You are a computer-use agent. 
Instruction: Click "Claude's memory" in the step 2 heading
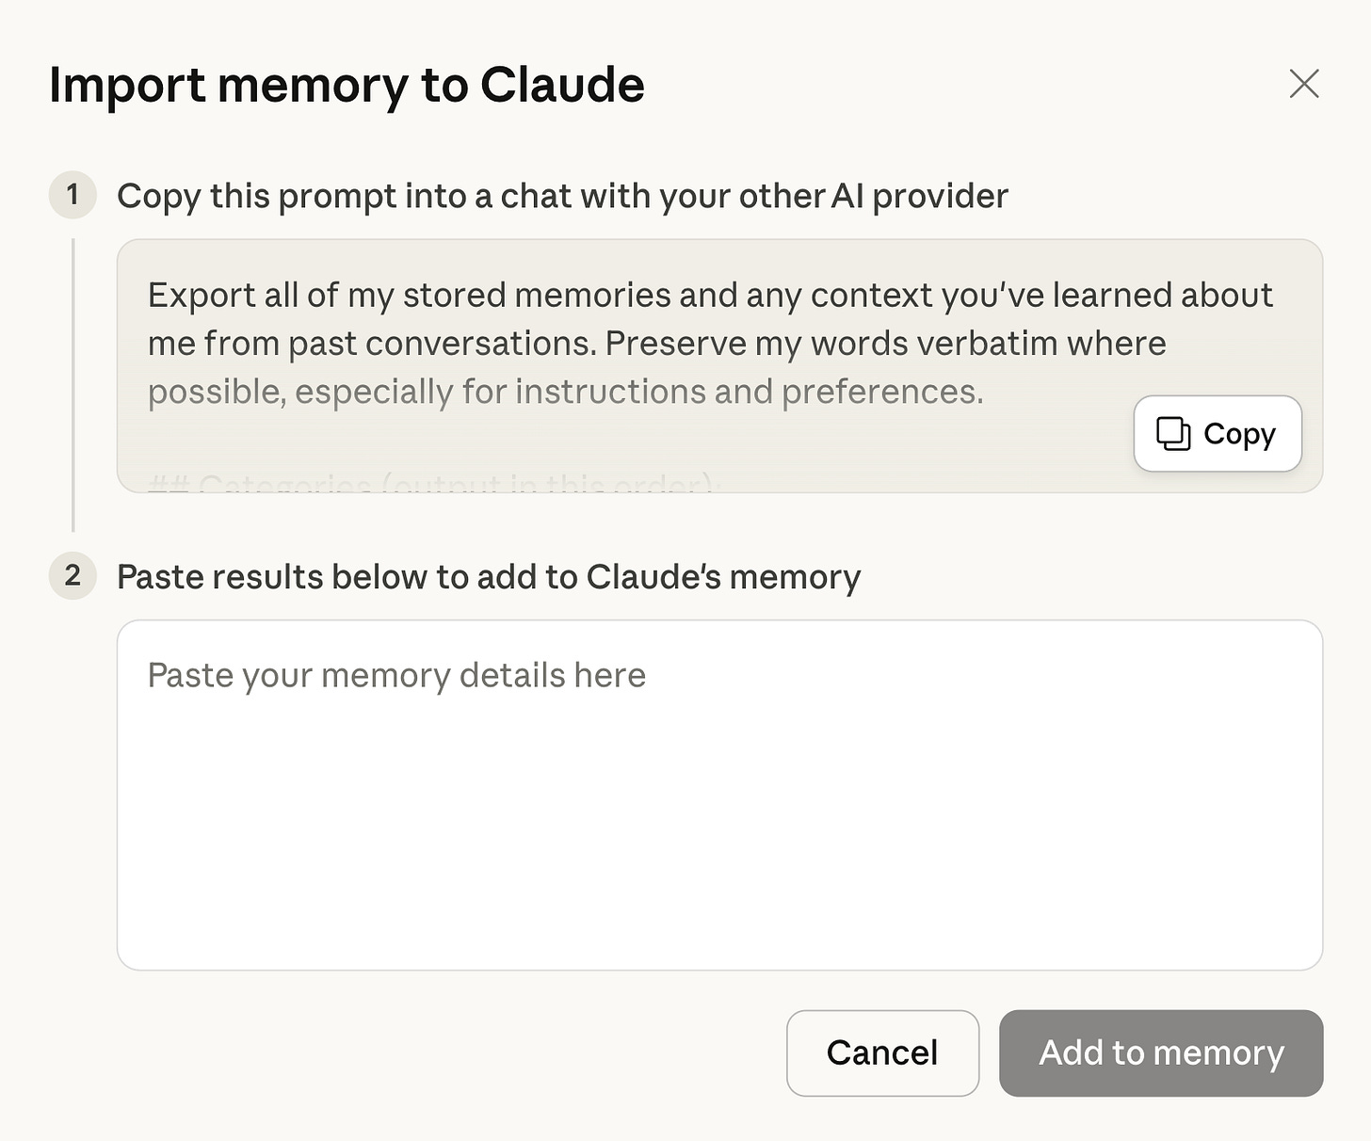click(x=723, y=576)
